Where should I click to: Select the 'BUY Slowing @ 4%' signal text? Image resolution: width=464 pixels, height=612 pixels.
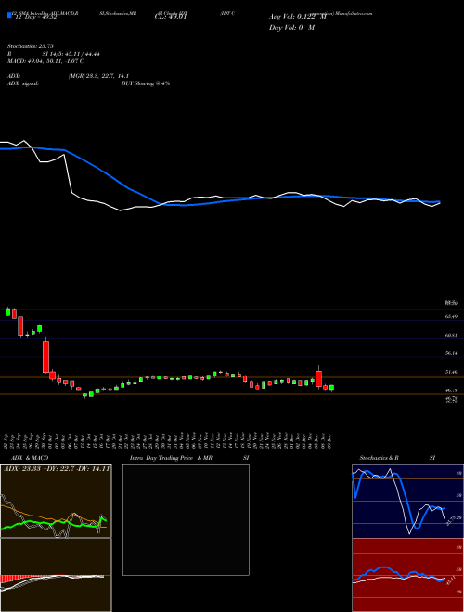coord(146,83)
